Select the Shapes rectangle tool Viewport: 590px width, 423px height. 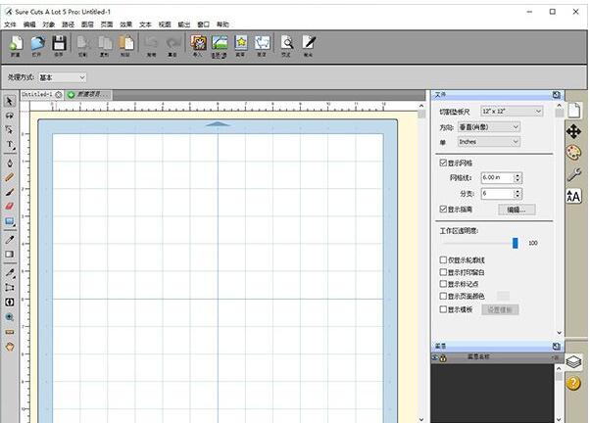pyautogui.click(x=10, y=222)
